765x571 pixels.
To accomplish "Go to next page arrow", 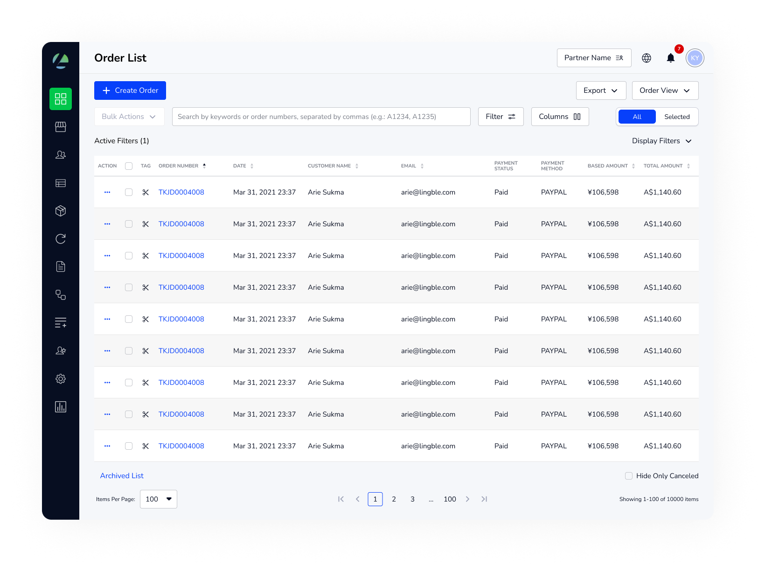I will (468, 499).
